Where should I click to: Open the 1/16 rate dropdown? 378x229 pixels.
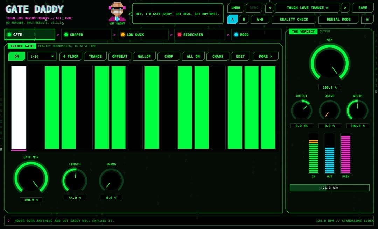coord(42,56)
